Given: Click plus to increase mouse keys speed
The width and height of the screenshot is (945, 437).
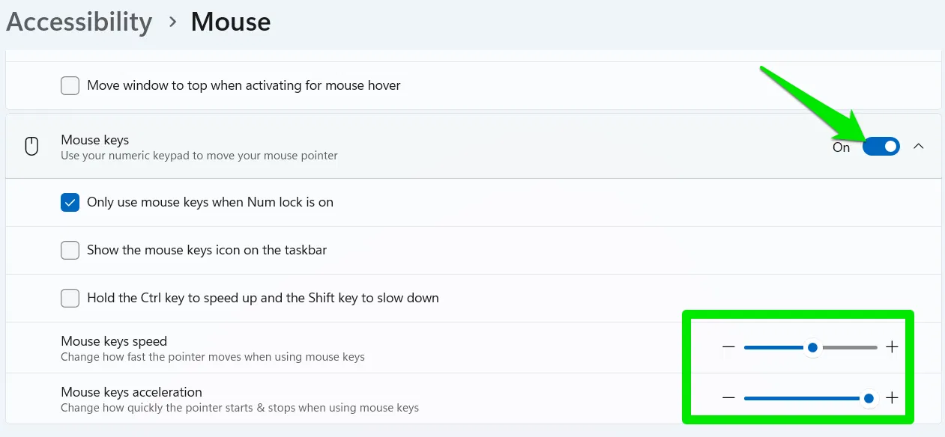Looking at the screenshot, I should click(892, 346).
